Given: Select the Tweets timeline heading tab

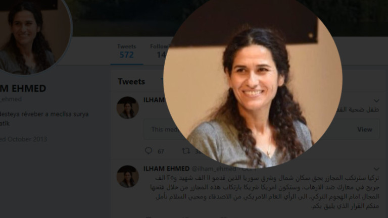Looking at the screenshot, I should click(131, 81).
